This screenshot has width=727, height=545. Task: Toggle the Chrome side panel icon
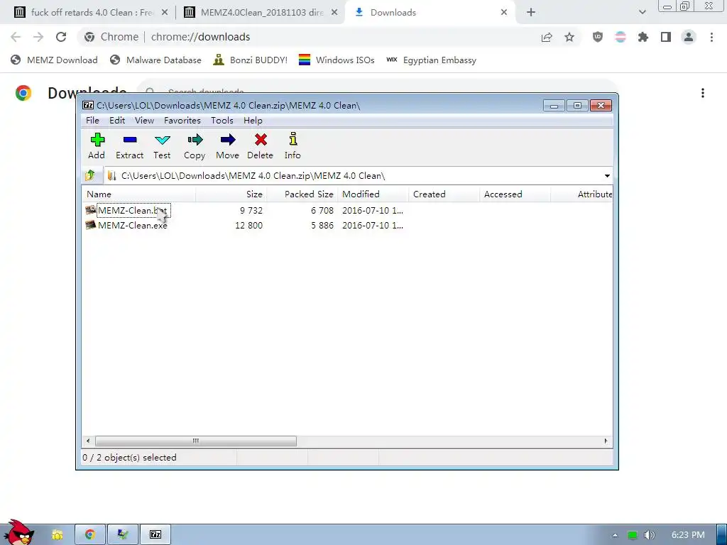[666, 37]
